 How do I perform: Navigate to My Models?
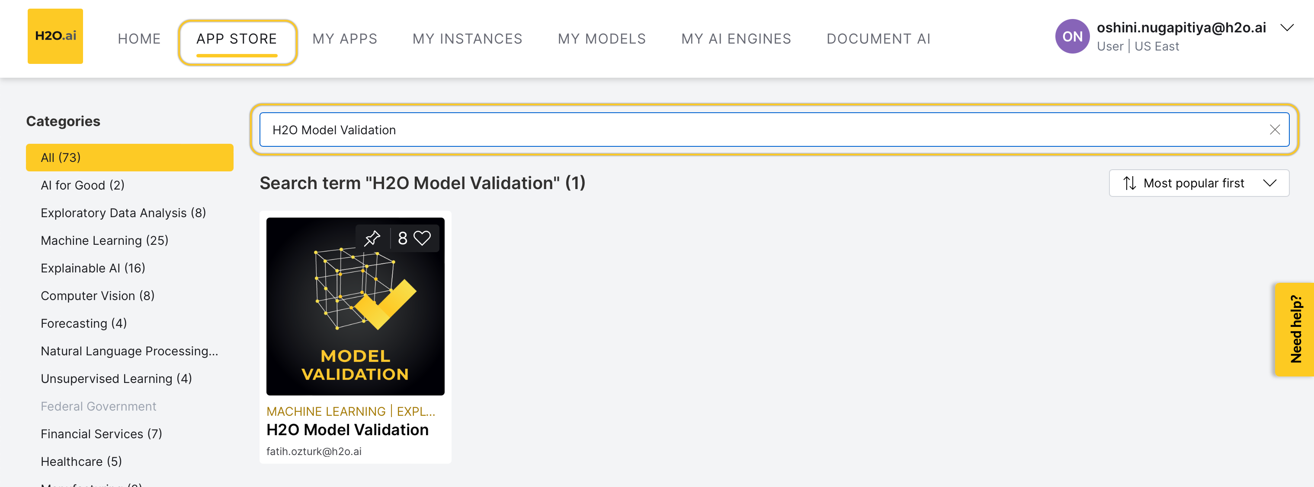601,39
